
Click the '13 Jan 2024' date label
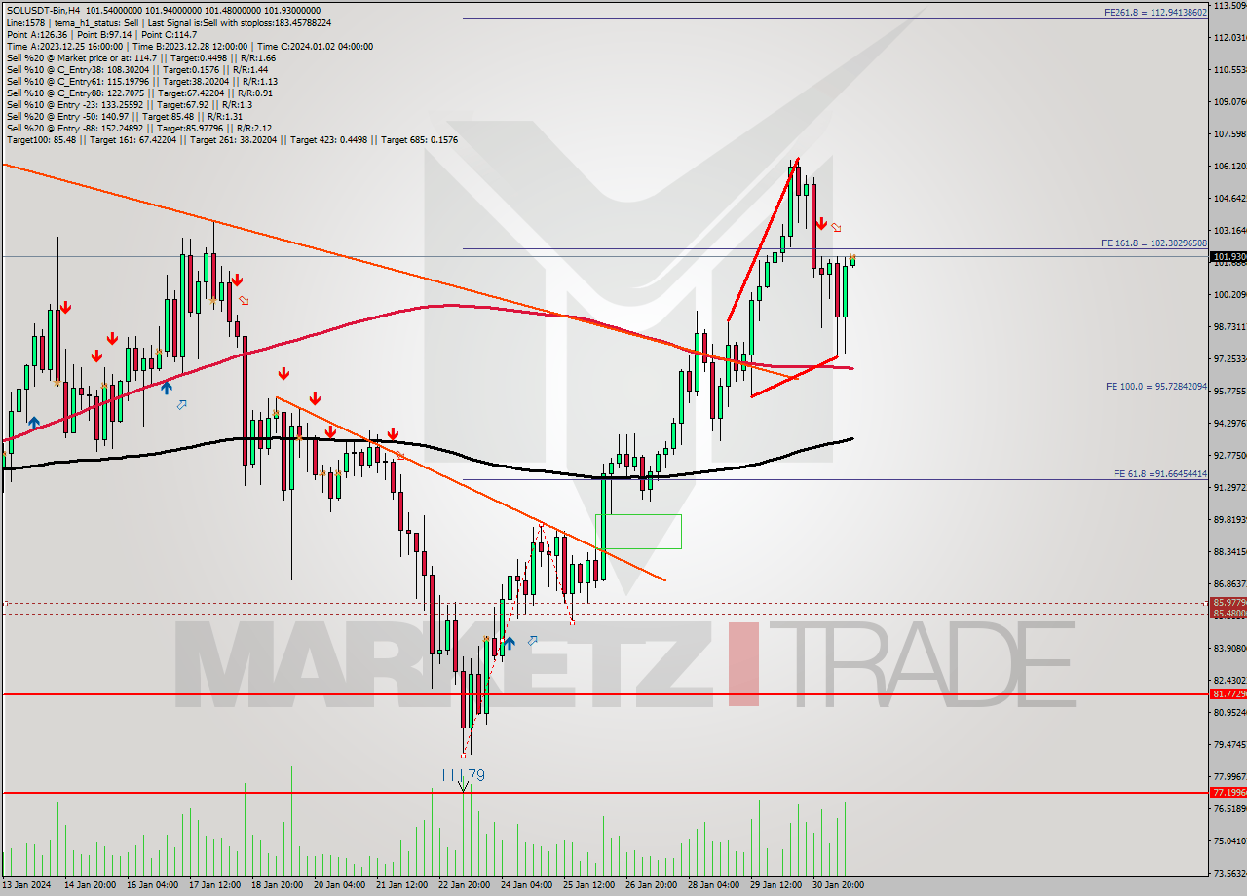pyautogui.click(x=25, y=885)
